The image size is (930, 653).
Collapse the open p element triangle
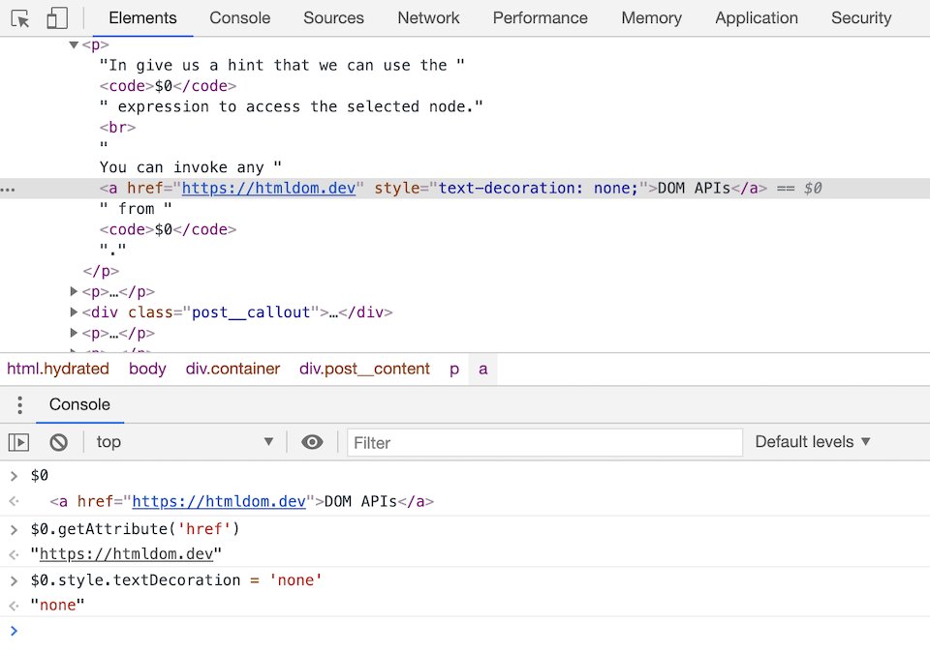[74, 45]
